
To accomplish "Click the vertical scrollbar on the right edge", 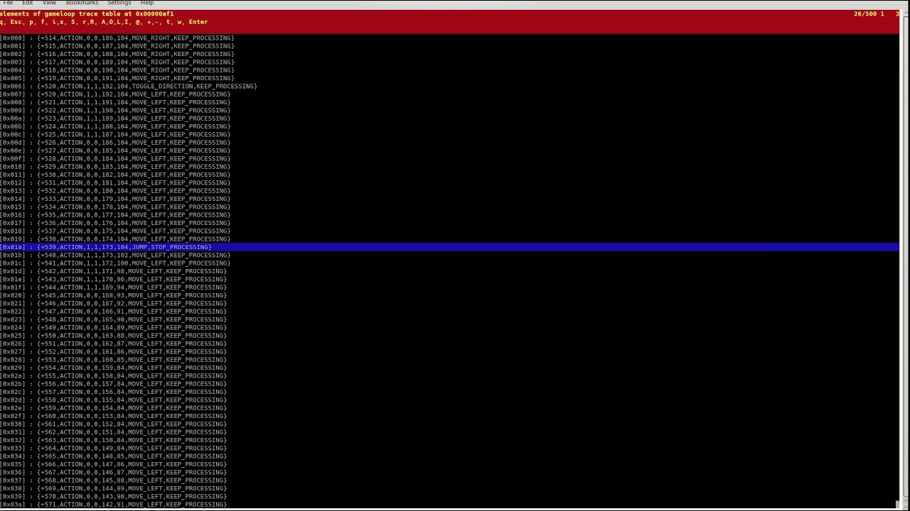I will click(904, 259).
